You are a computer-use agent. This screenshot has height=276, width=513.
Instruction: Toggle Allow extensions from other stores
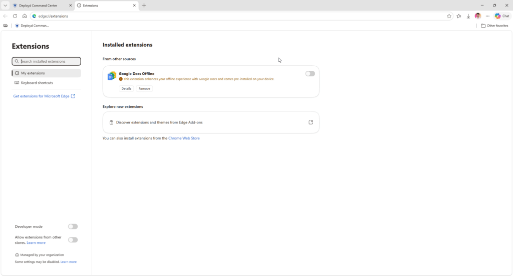coord(73,240)
